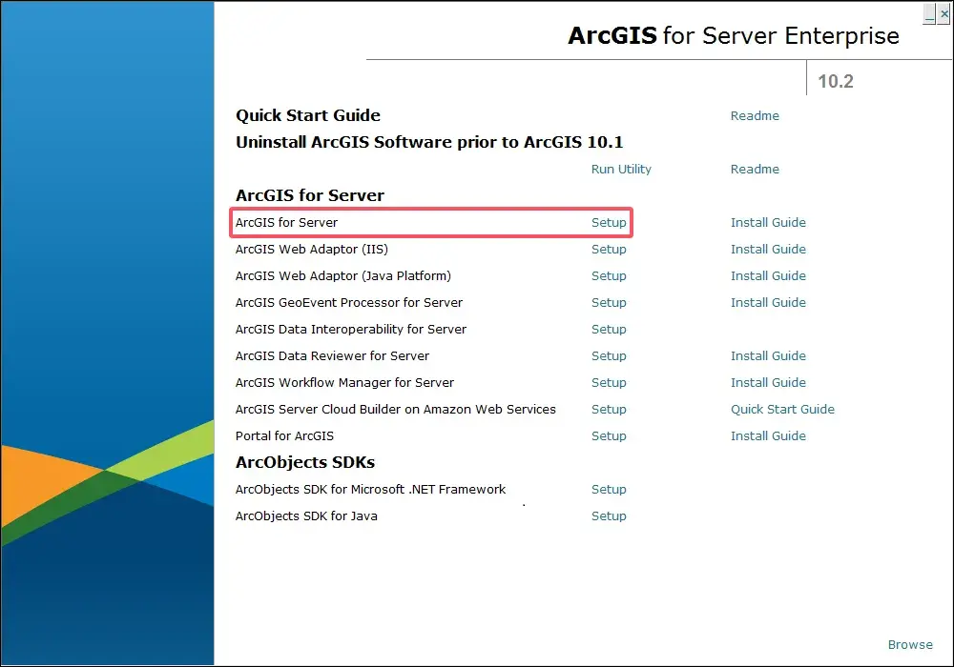Install ArcGIS GeoEvent Processor for Server

(x=609, y=302)
